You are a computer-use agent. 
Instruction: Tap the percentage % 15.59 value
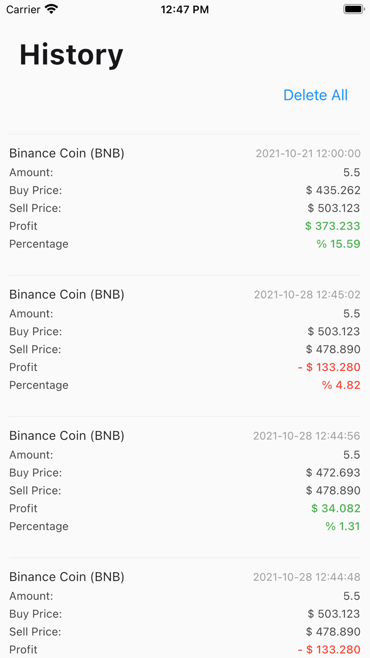point(339,244)
